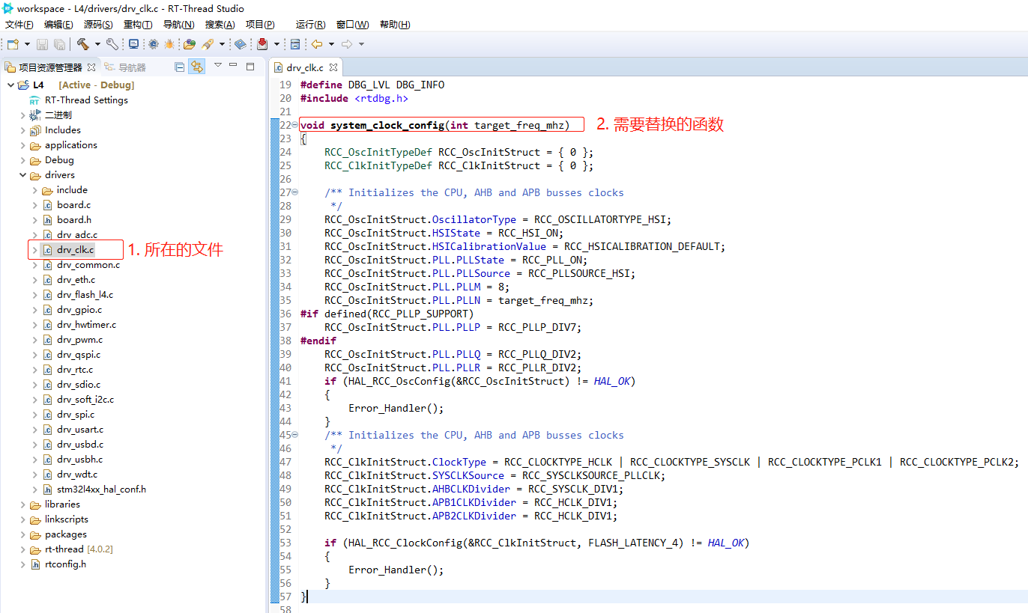Open the 窗口(W) menu

tap(352, 25)
